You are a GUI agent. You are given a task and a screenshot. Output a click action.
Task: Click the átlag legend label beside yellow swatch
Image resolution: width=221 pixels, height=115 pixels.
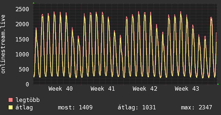pos(24,108)
